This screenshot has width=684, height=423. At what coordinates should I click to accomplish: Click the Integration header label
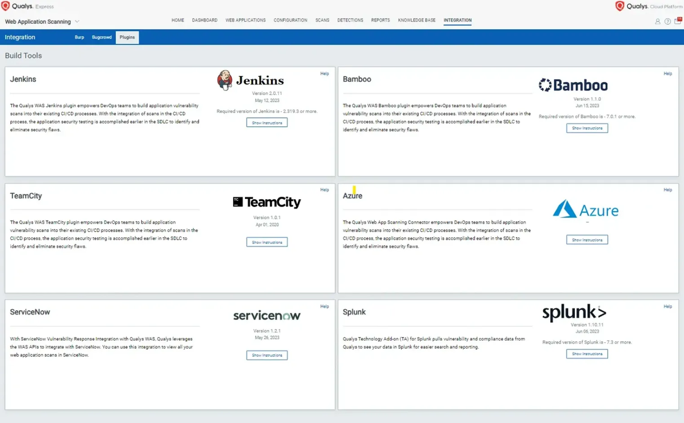point(20,37)
